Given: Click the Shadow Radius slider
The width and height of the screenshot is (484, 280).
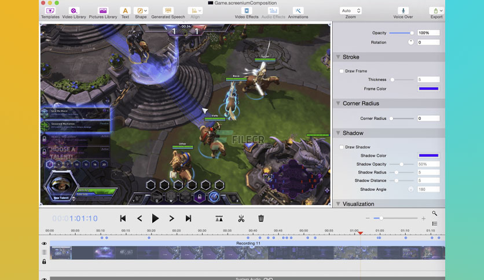Looking at the screenshot, I should (402, 172).
